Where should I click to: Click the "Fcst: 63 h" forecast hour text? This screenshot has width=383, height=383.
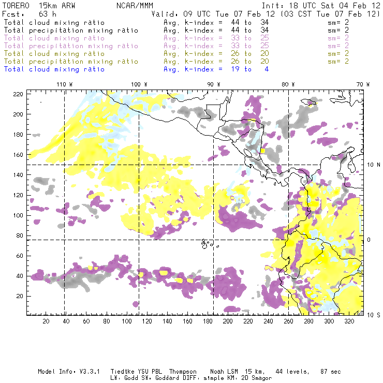click(29, 14)
